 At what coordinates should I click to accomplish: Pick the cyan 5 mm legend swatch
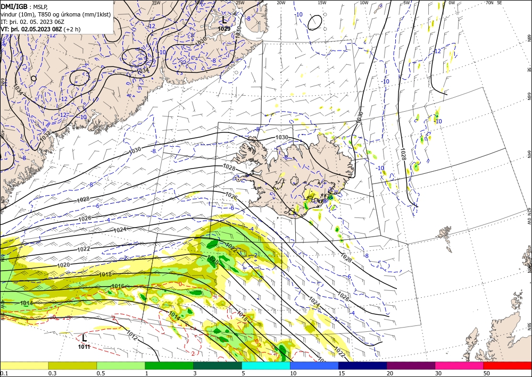[266, 365]
